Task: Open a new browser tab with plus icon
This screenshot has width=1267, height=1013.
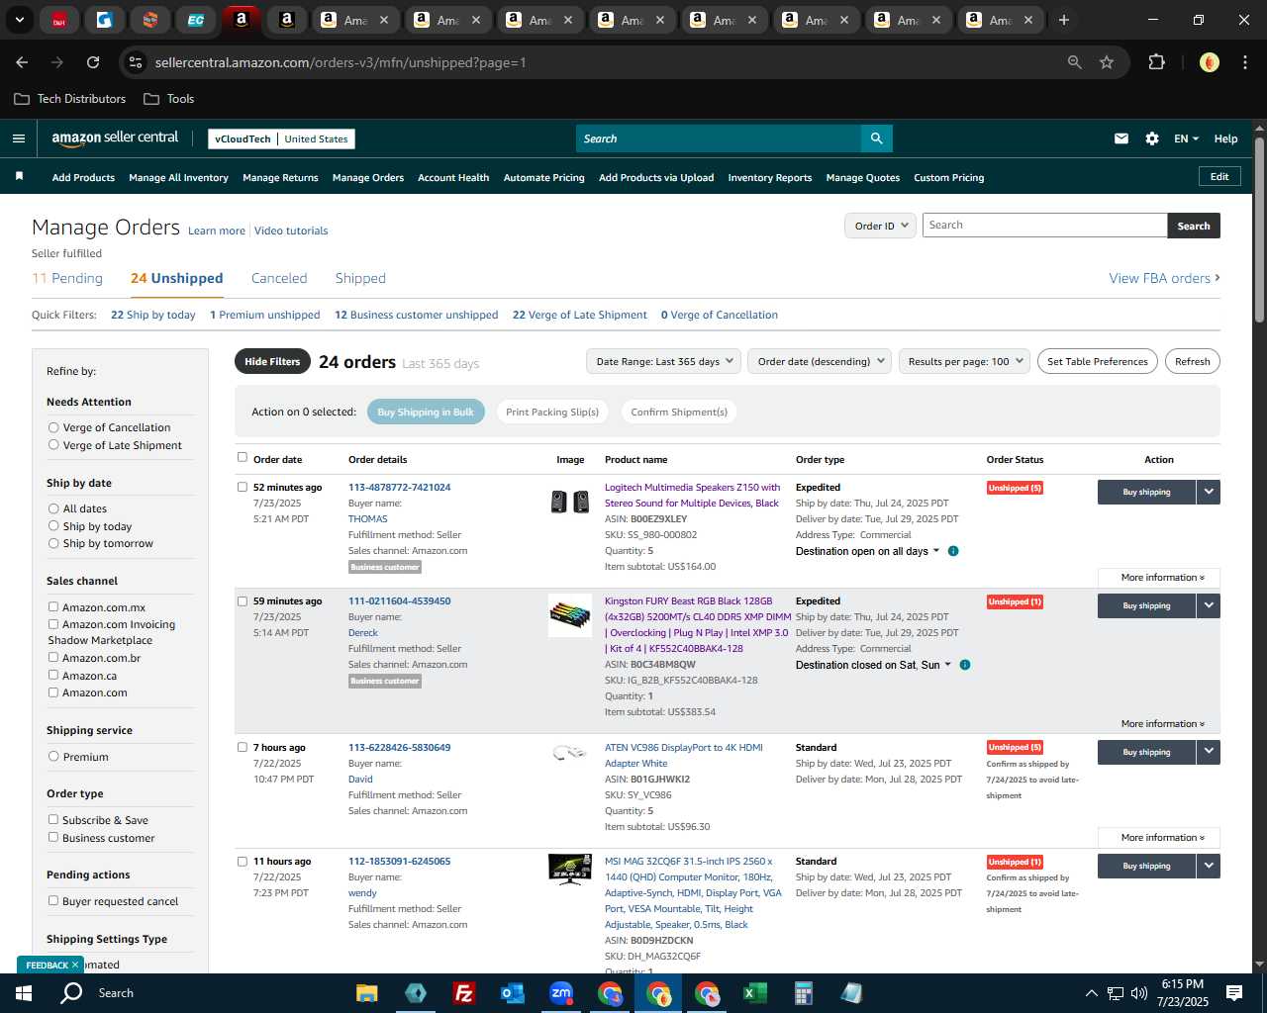Action: pos(1064,20)
